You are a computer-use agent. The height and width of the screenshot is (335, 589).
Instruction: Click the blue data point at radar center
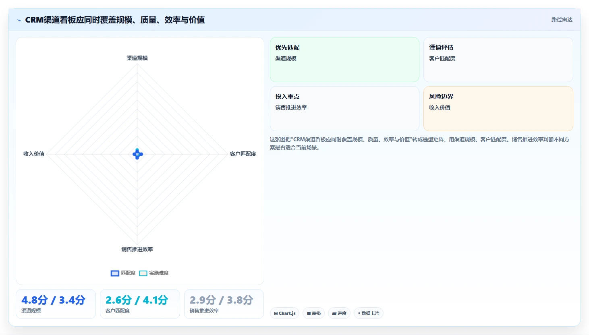click(x=138, y=154)
